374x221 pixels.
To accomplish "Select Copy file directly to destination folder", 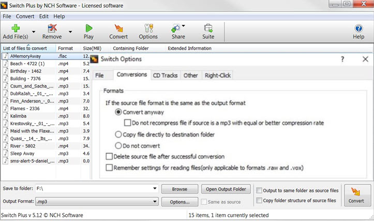I will (118, 135).
